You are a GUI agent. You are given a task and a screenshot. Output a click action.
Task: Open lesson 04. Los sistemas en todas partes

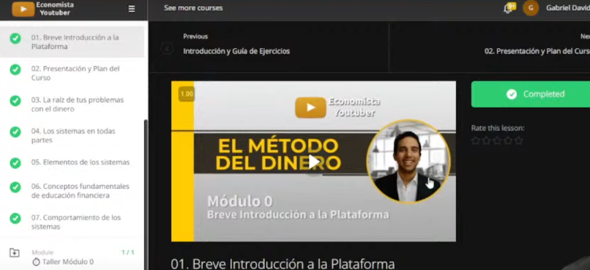tap(72, 135)
